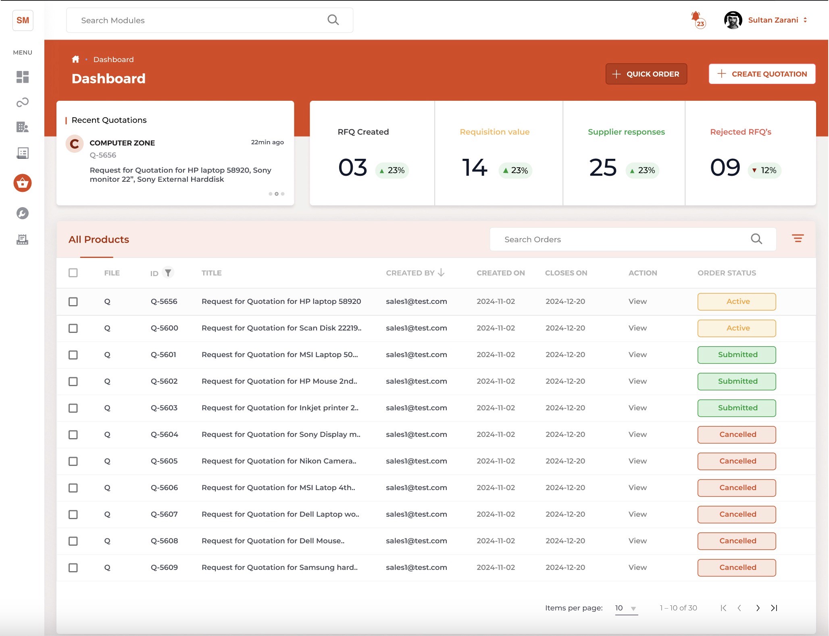Click View for the Q-5601 row
Image resolution: width=829 pixels, height=636 pixels.
[637, 355]
